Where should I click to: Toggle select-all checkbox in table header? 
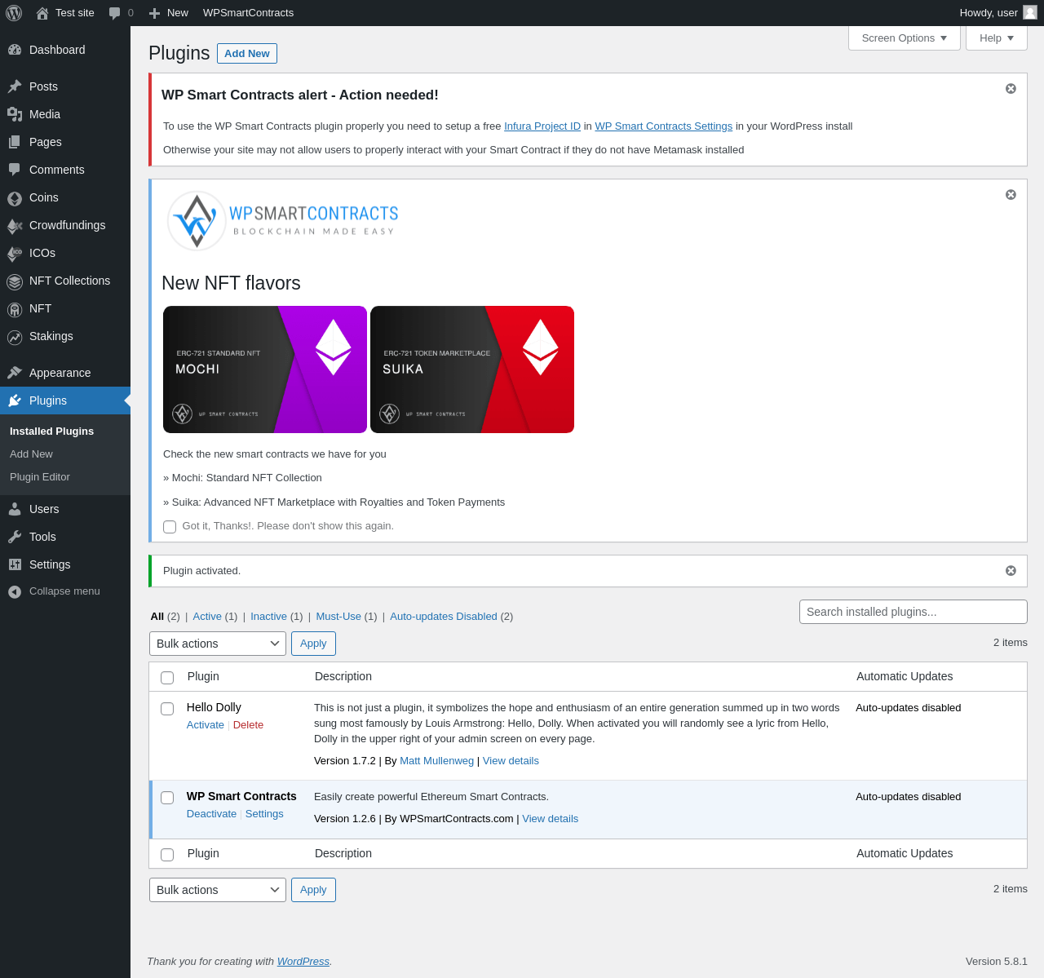click(x=167, y=678)
